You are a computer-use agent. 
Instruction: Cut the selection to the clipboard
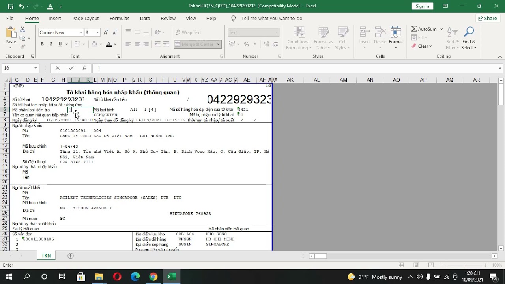(x=22, y=30)
